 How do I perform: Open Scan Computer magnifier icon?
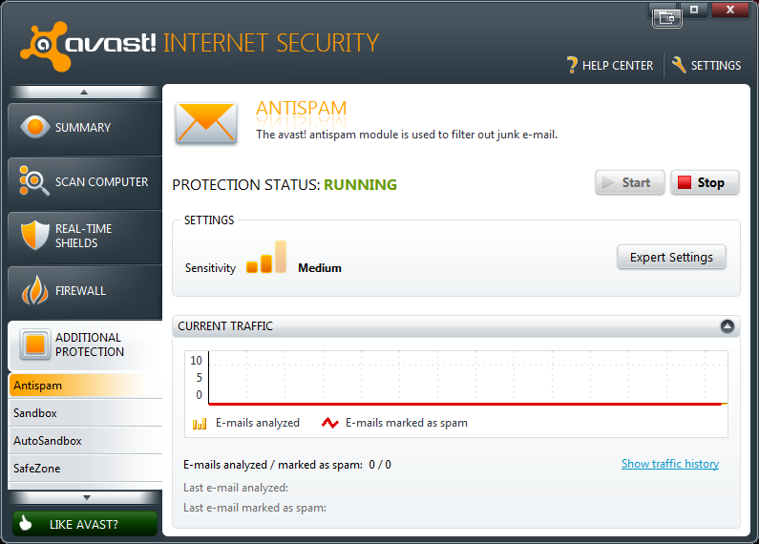pos(33,181)
